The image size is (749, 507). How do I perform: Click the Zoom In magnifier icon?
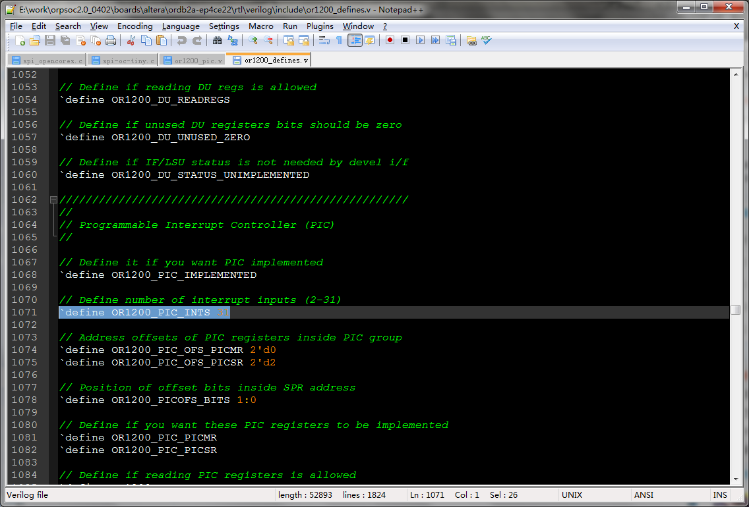click(253, 41)
